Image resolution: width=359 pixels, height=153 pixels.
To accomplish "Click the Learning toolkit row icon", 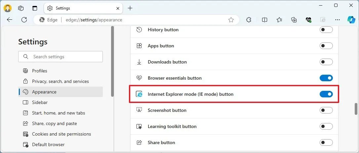I will tap(139, 126).
